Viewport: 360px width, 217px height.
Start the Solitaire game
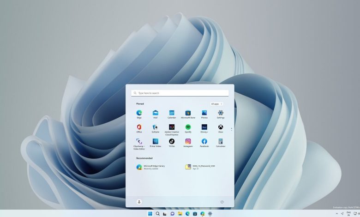(156, 129)
